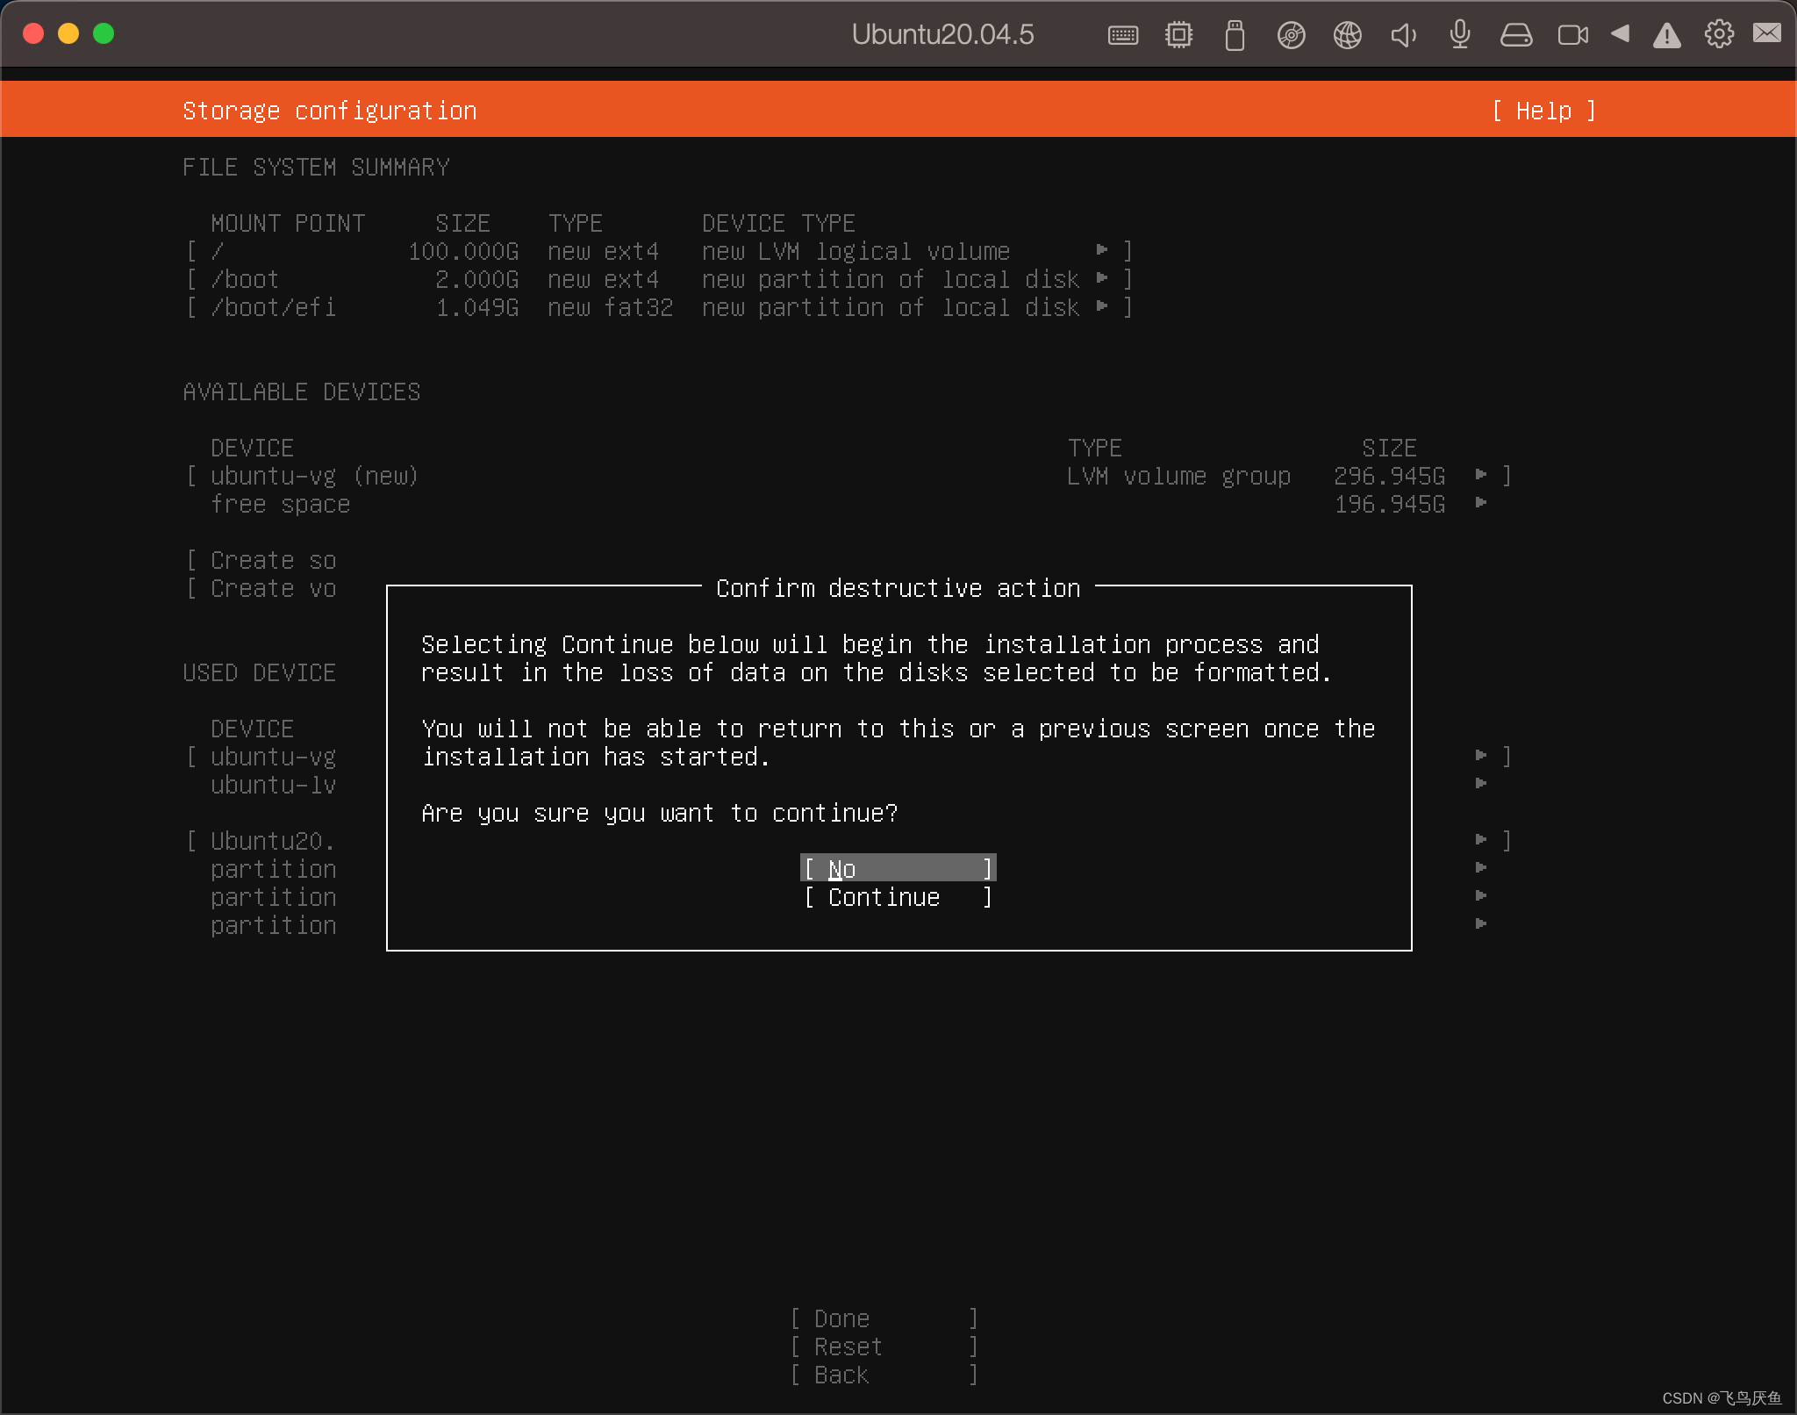1797x1415 pixels.
Task: Maximize window using green button
Action: [104, 33]
